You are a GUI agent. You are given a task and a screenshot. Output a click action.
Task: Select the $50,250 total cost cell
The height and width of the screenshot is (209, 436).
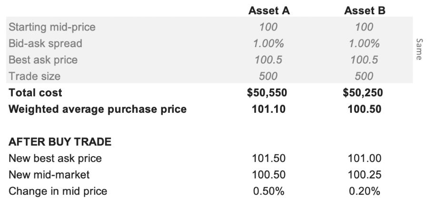coord(364,92)
